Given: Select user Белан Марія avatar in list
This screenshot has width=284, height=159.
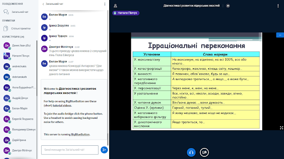Looking at the screenshot, I should pos(7,108).
